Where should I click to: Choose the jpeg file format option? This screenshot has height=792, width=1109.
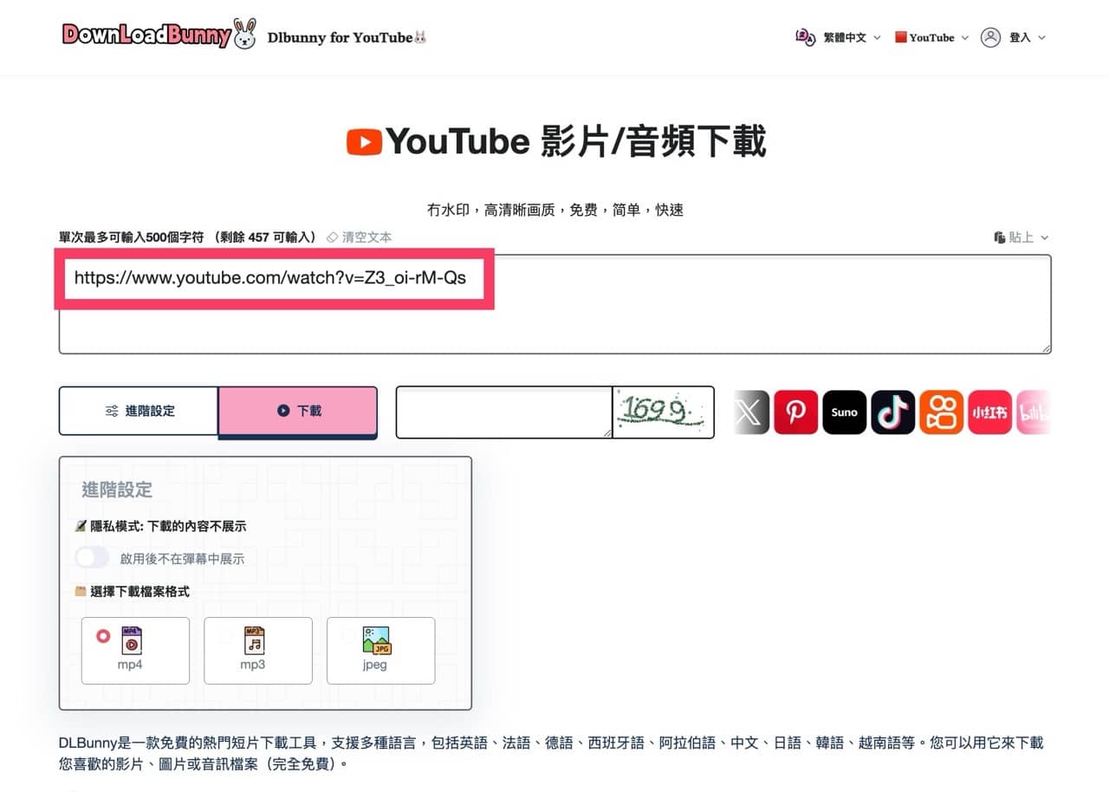click(380, 651)
